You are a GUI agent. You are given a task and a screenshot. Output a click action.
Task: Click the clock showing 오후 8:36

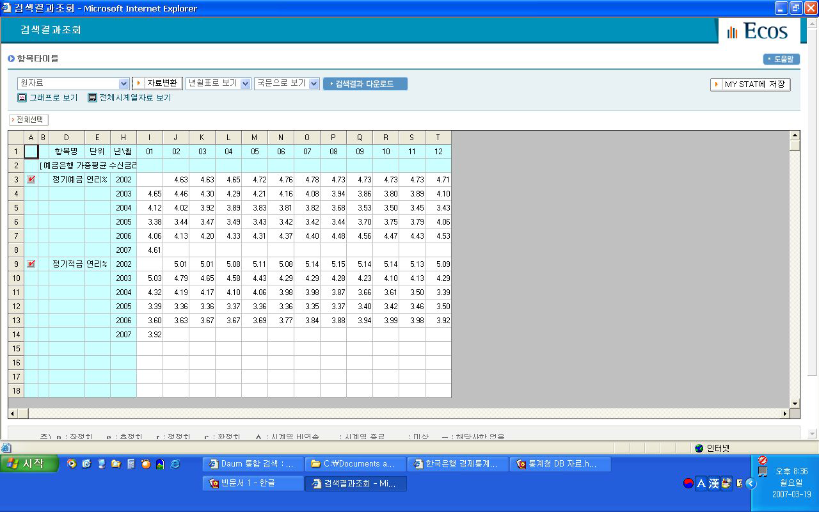791,471
